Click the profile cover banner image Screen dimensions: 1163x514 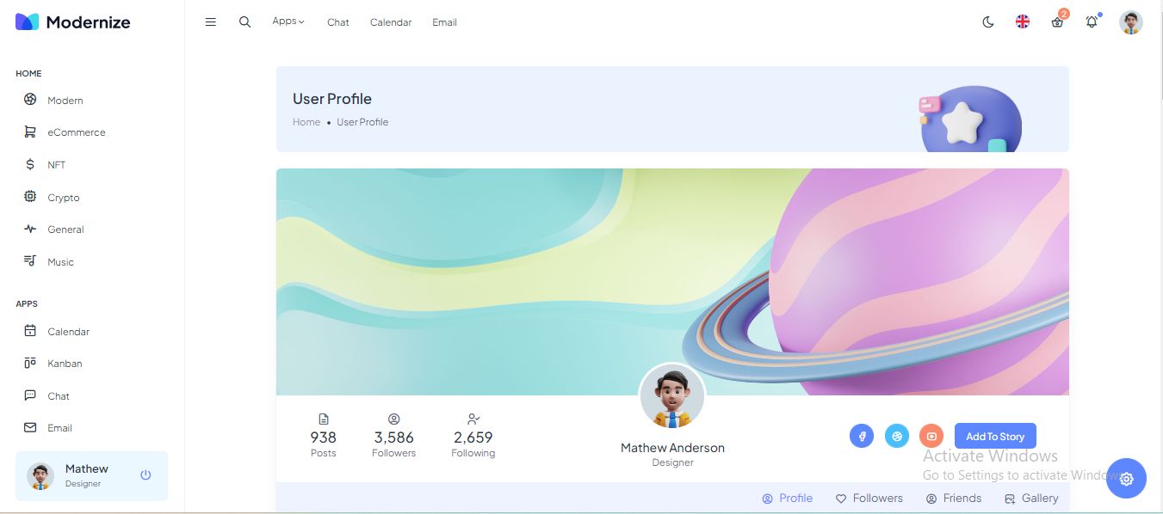(672, 282)
